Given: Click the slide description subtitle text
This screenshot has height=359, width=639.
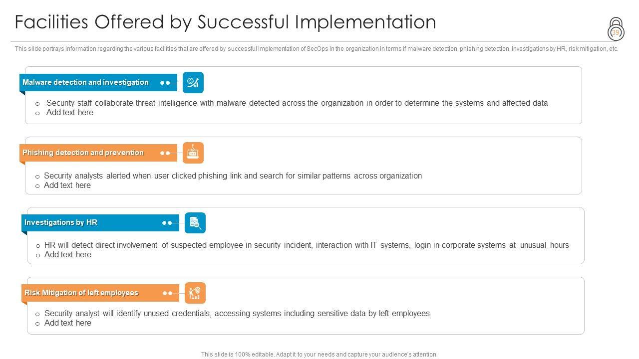Looking at the screenshot, I should point(317,49).
